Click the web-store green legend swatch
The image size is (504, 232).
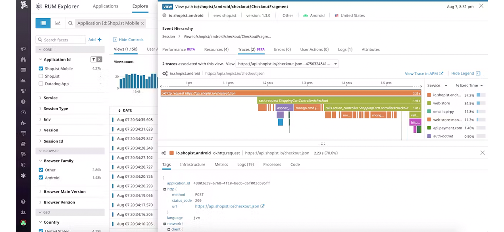click(x=429, y=103)
